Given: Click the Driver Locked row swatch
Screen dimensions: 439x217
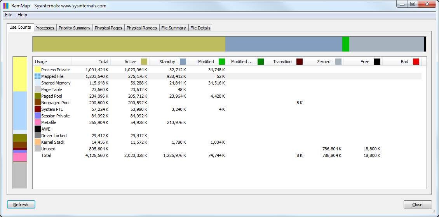Looking at the screenshot, I should 38,136.
